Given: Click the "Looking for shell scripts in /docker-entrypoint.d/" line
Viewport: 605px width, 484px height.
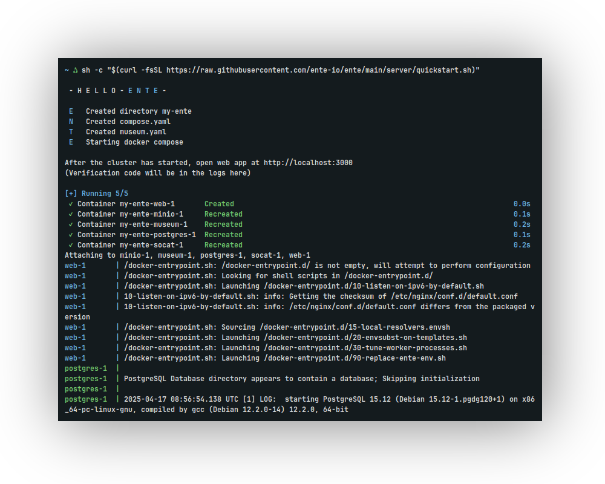Looking at the screenshot, I should 249,276.
